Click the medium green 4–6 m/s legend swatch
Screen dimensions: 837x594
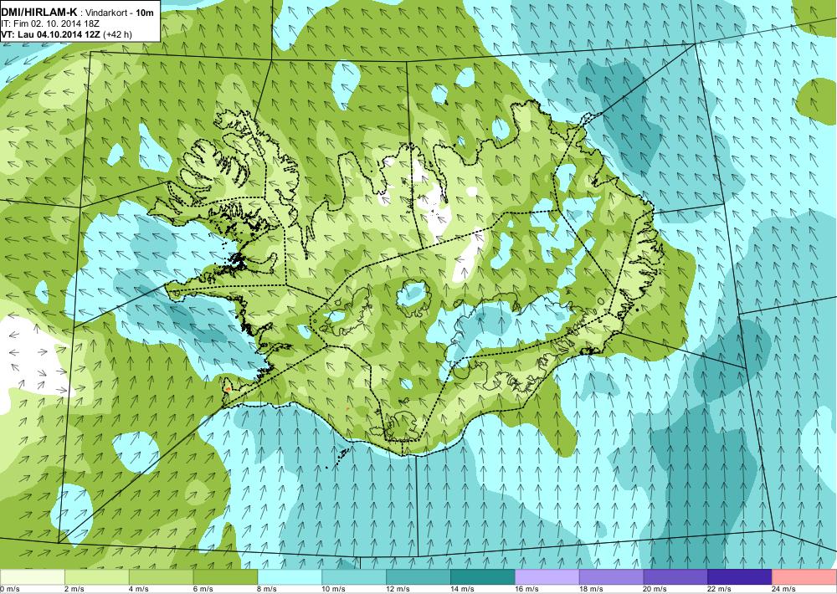click(x=162, y=576)
